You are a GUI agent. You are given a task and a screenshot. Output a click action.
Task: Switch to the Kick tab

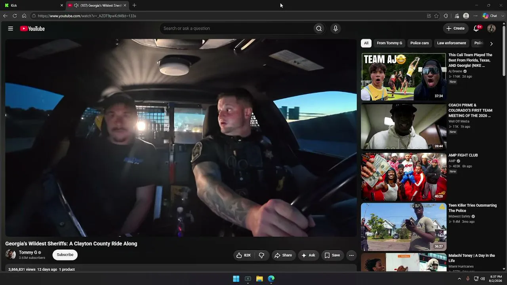33,6
